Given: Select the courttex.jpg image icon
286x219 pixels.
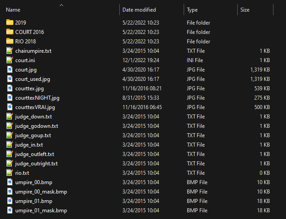Looking at the screenshot, I should click(x=10, y=88).
